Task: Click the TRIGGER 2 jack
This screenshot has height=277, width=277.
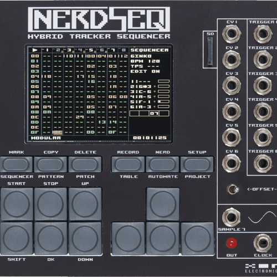Action: pyautogui.click(x=263, y=60)
